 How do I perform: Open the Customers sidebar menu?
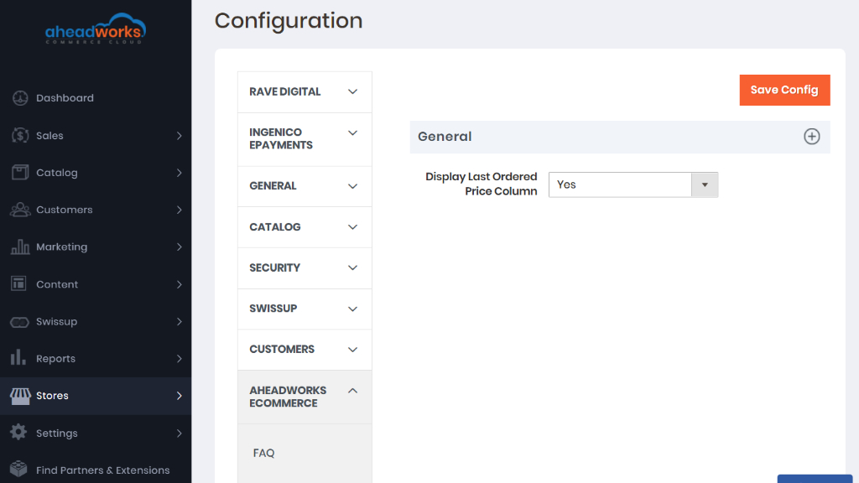coord(96,210)
